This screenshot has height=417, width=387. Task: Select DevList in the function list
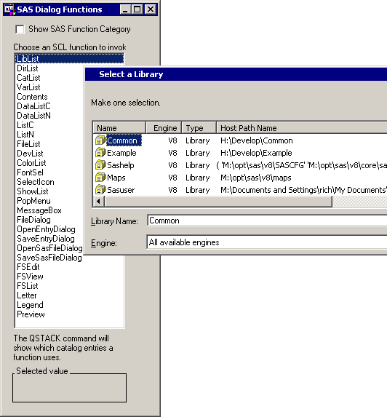(x=30, y=154)
